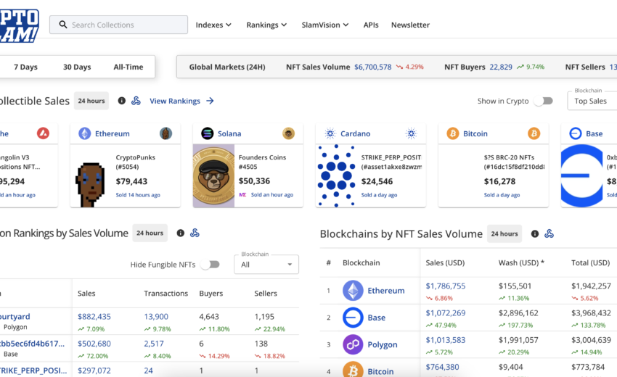
Task: Select the 30 Days tab
Action: [x=77, y=67]
